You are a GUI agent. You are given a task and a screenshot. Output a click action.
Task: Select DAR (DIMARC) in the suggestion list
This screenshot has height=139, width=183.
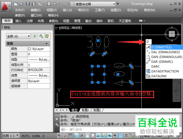(164, 62)
